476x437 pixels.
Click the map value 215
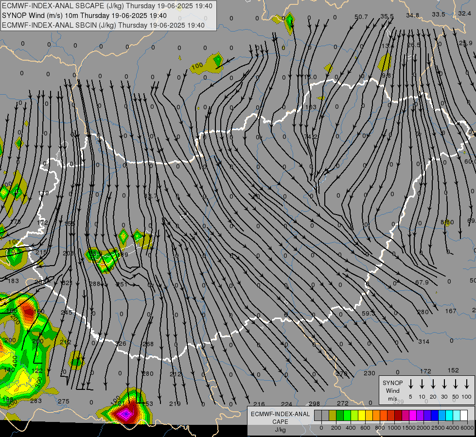(41, 252)
